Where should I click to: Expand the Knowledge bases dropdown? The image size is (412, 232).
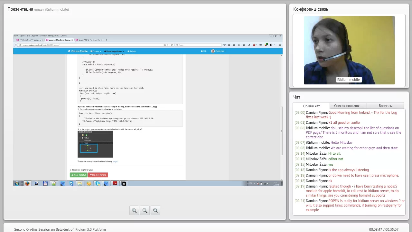[114, 51]
